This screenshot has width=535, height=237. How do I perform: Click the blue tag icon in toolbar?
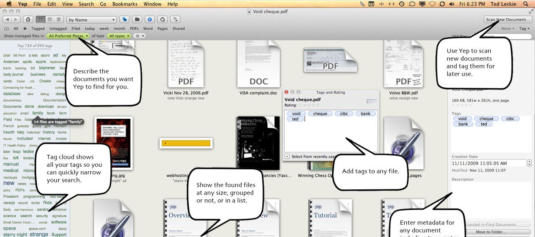(x=124, y=20)
